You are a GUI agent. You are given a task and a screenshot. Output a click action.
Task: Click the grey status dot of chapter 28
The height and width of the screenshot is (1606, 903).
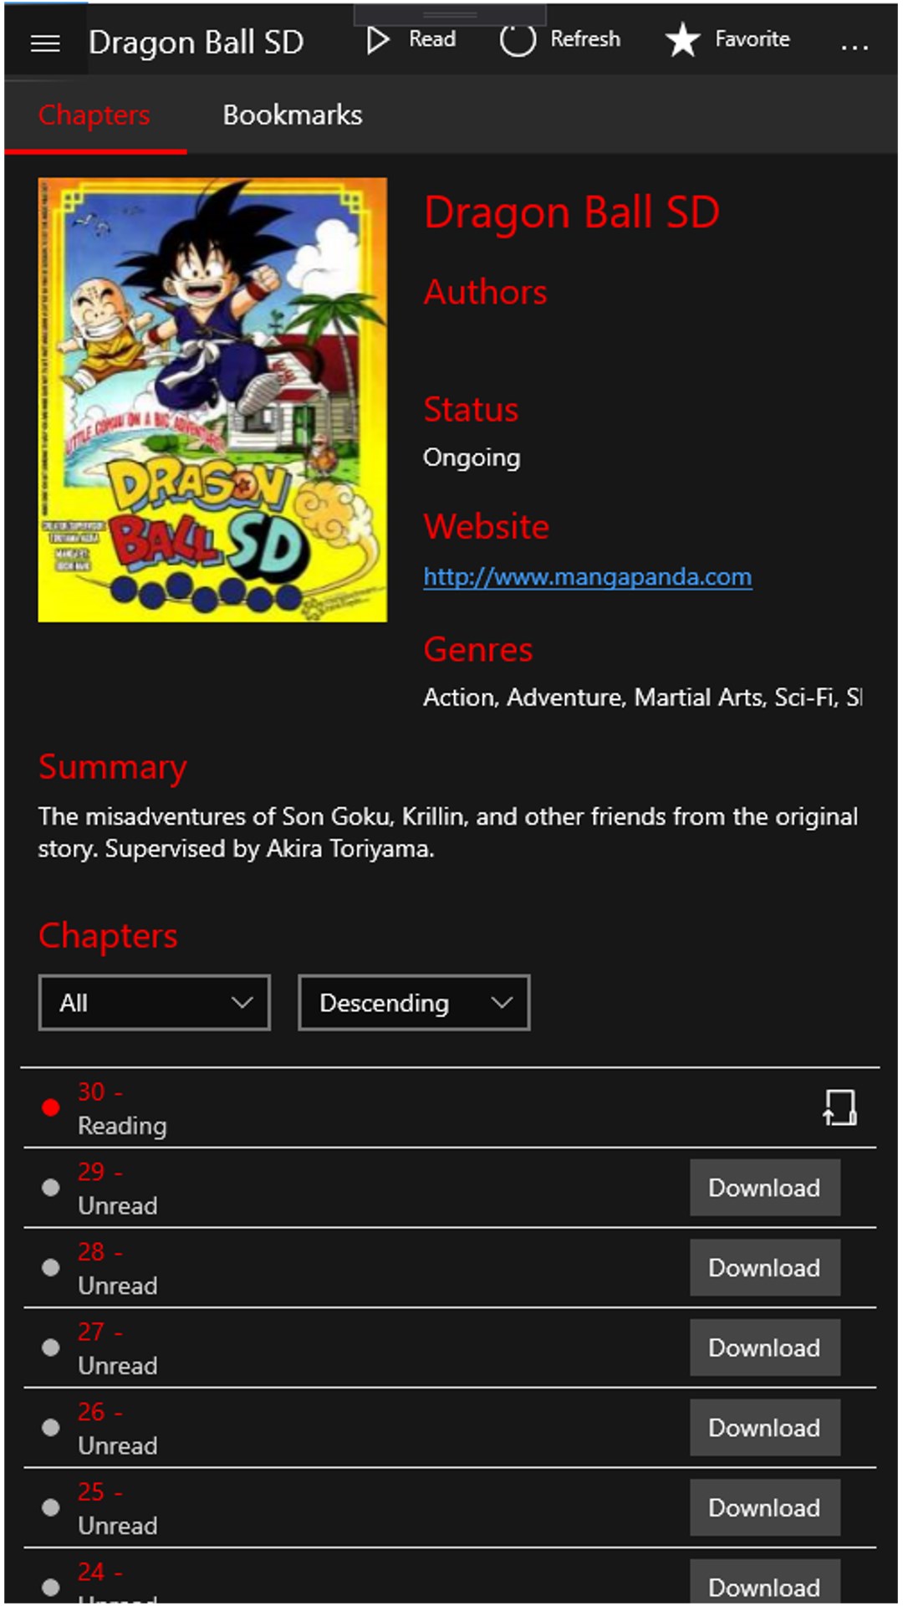(50, 1267)
